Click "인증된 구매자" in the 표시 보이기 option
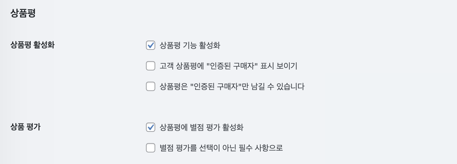 pos(232,66)
